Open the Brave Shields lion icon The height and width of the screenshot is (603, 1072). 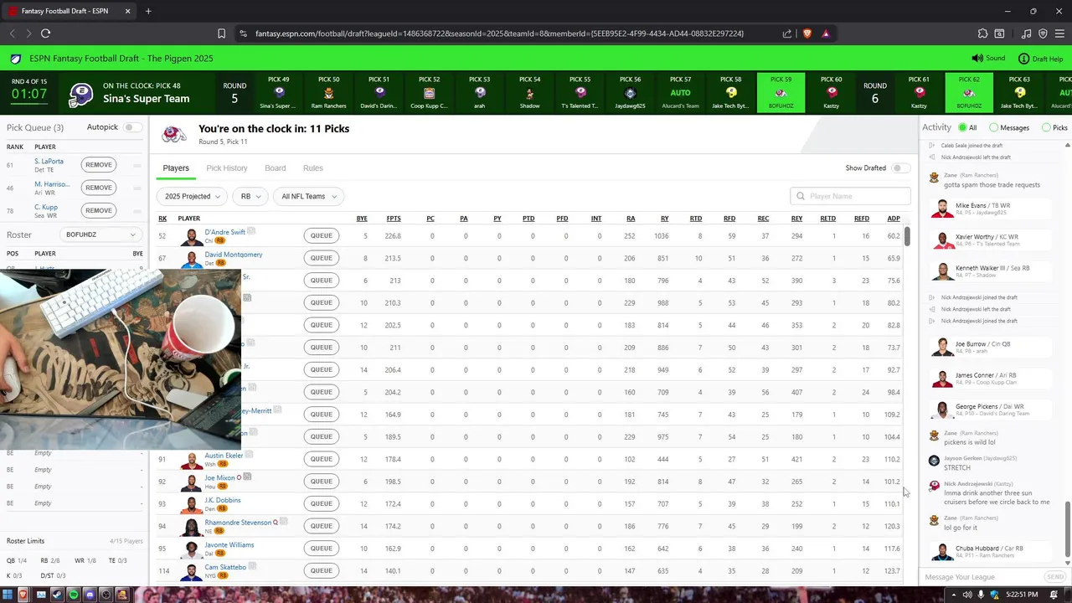(x=807, y=33)
